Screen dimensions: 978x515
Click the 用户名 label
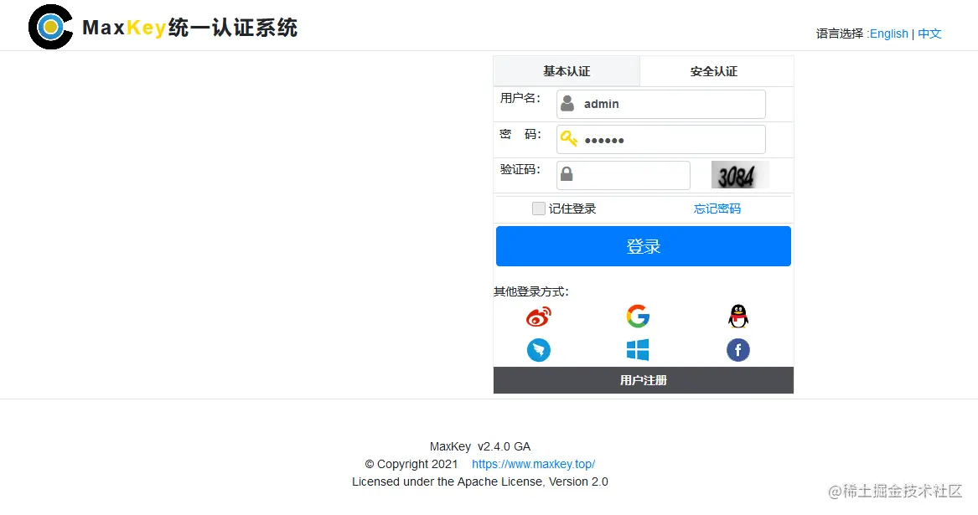(x=520, y=98)
